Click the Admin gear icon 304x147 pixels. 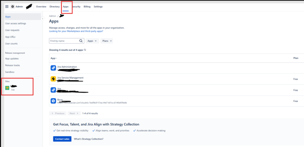point(12,7)
